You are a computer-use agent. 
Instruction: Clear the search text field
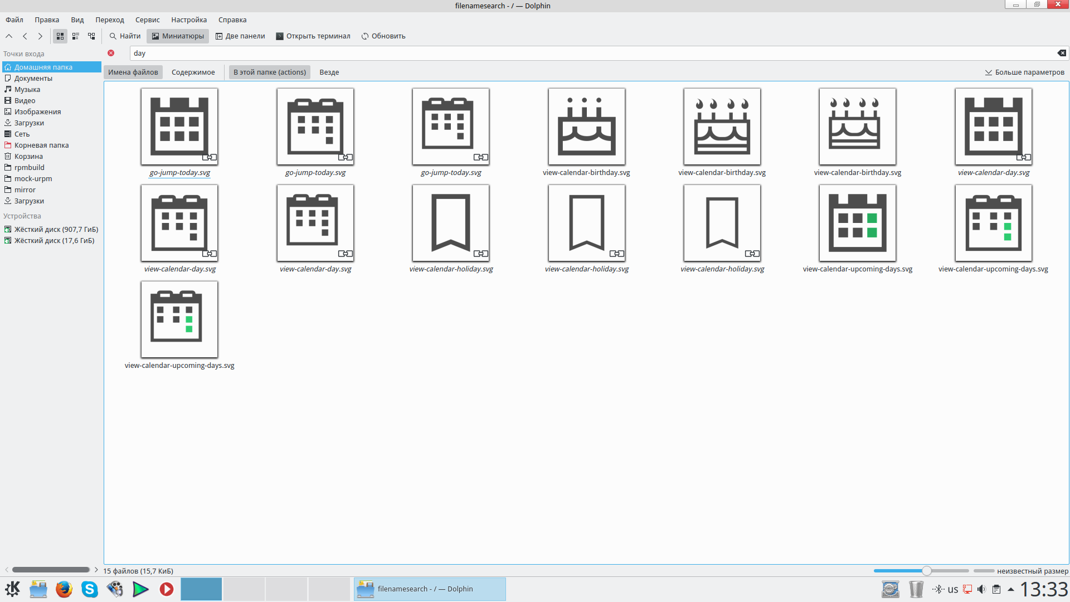pyautogui.click(x=1062, y=53)
